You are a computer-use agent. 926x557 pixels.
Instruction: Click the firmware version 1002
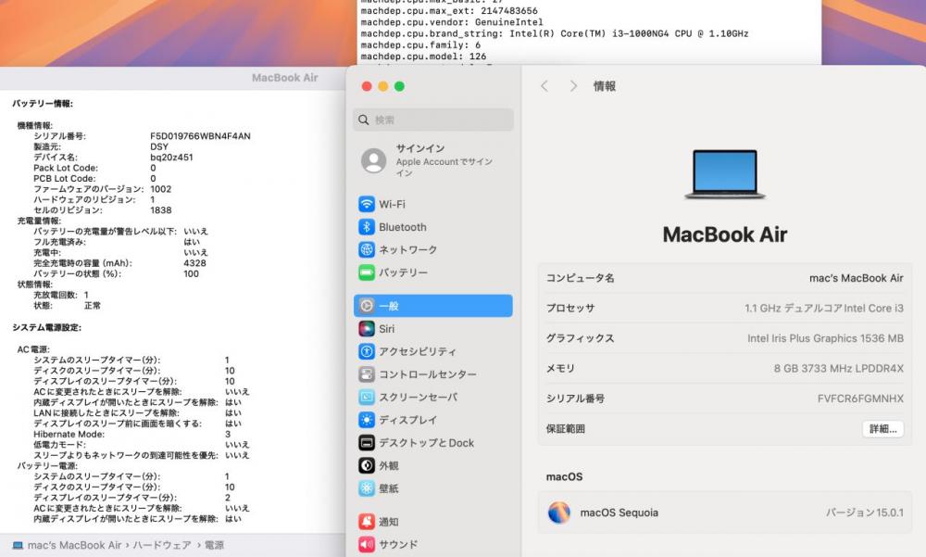pyautogui.click(x=160, y=189)
